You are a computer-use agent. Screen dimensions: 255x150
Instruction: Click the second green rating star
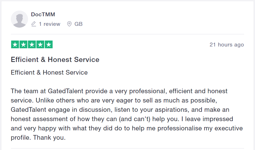[x=23, y=44]
